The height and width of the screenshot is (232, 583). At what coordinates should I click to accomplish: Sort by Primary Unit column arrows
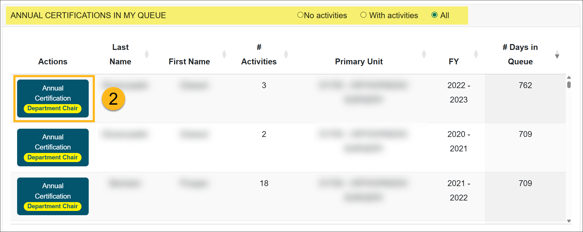tap(424, 54)
